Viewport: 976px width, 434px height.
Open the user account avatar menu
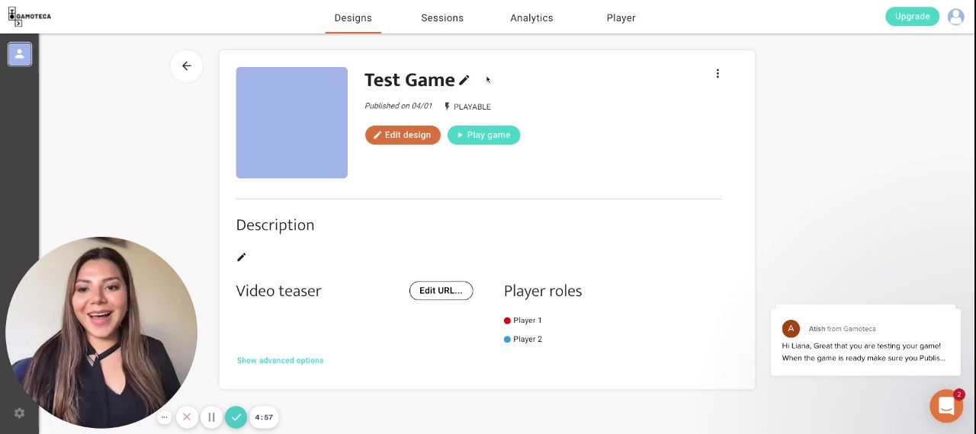point(955,17)
